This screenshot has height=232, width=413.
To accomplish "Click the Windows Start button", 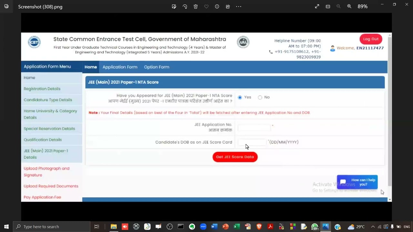I will (x=6, y=227).
